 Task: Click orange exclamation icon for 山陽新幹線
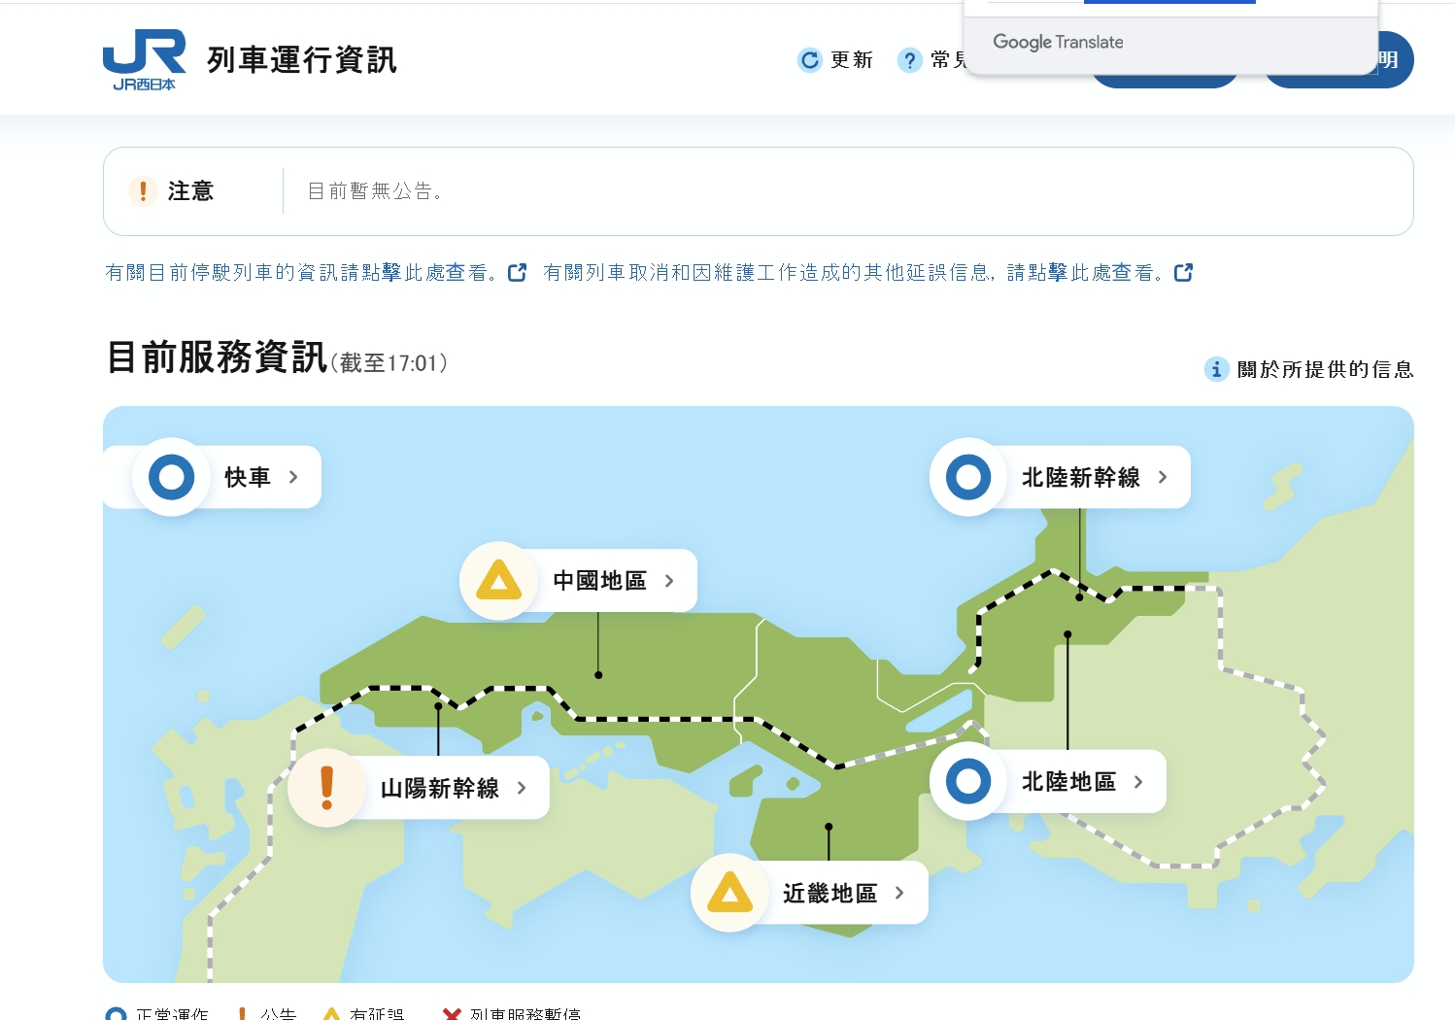click(x=326, y=788)
